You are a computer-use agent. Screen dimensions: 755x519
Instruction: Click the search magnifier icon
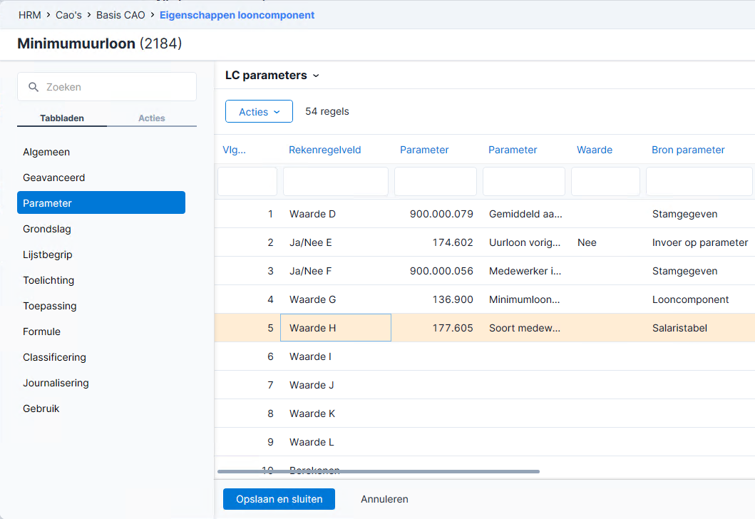[34, 87]
